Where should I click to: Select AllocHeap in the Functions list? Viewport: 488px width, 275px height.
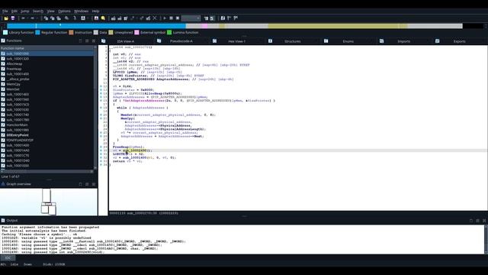tap(14, 63)
